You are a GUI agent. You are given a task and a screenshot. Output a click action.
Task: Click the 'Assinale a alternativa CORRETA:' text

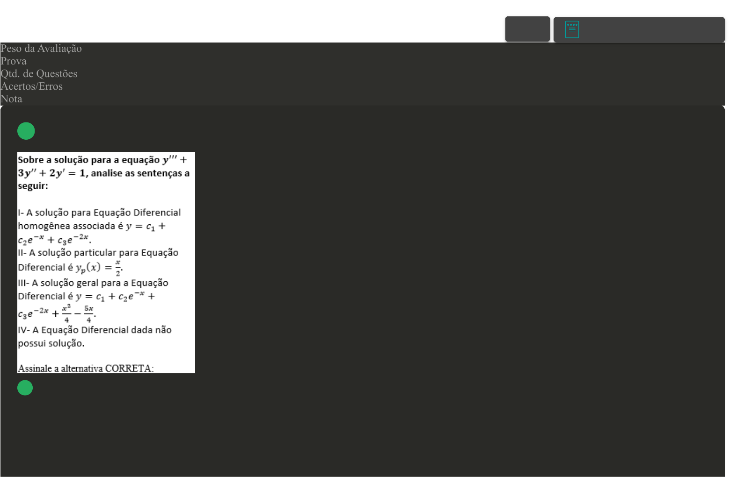(86, 368)
